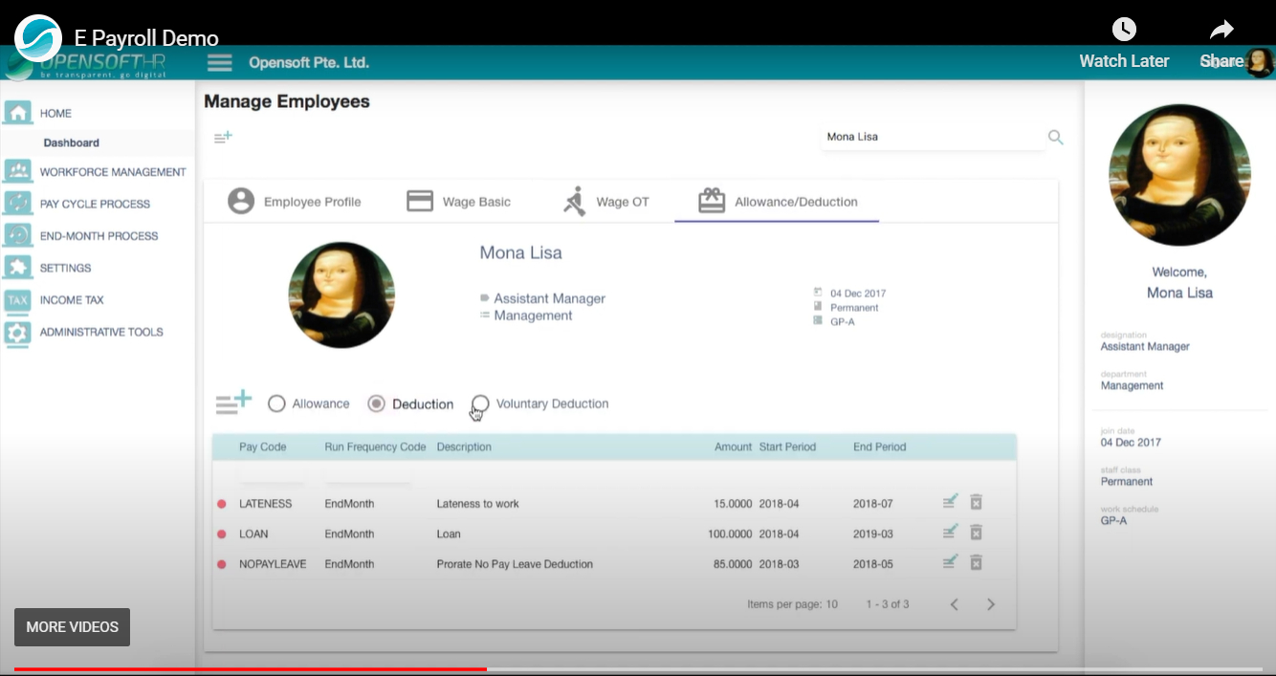Screen dimensions: 1276x676
Task: Go to next page with right chevron
Action: click(991, 603)
